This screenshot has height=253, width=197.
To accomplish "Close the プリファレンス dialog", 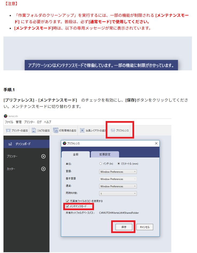I will pos(156,143).
